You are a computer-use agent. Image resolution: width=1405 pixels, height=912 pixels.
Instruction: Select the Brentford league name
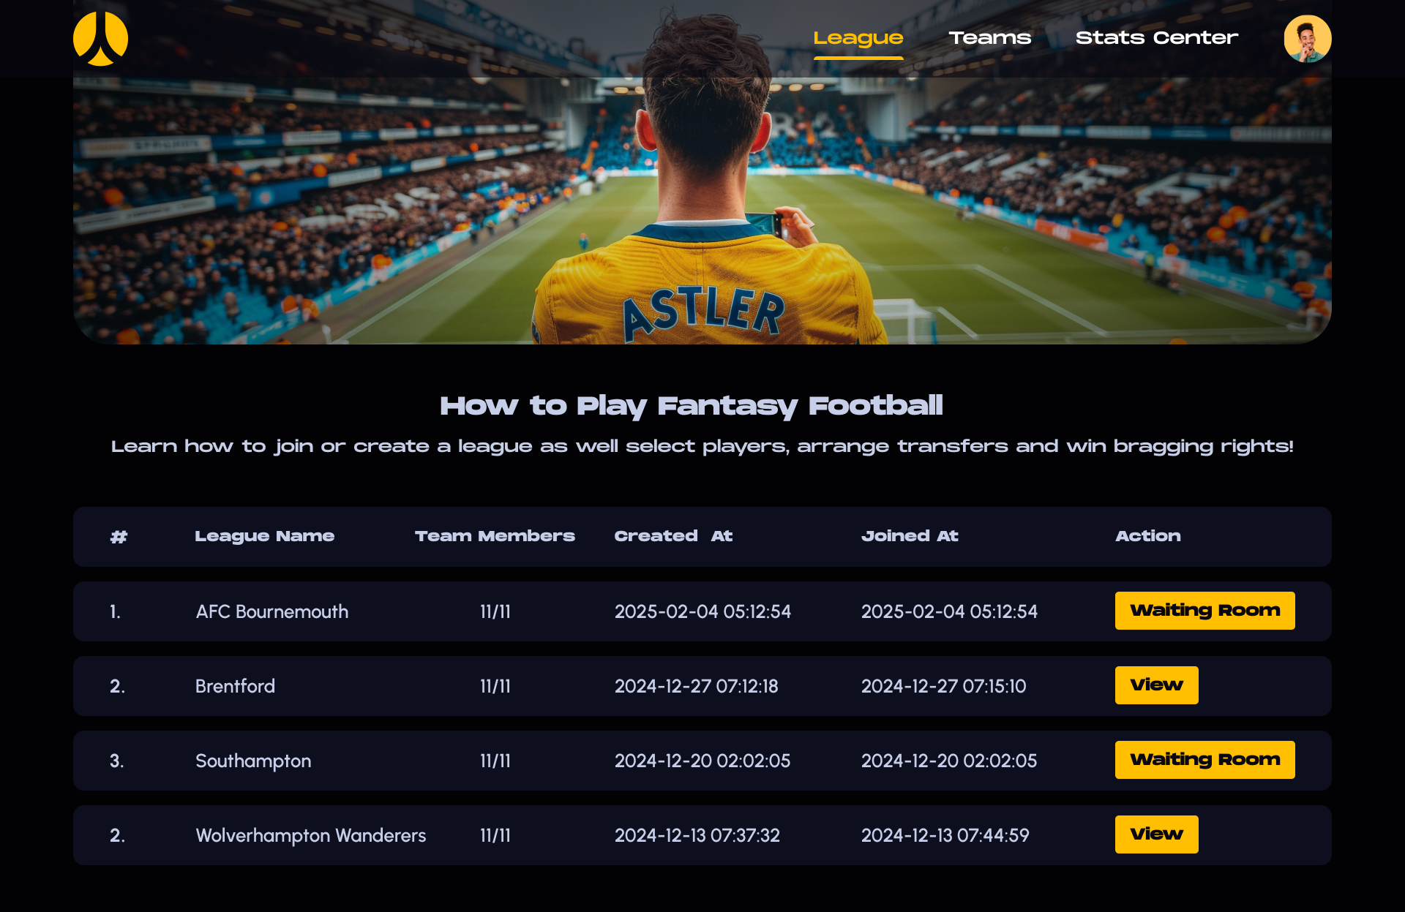(x=235, y=686)
